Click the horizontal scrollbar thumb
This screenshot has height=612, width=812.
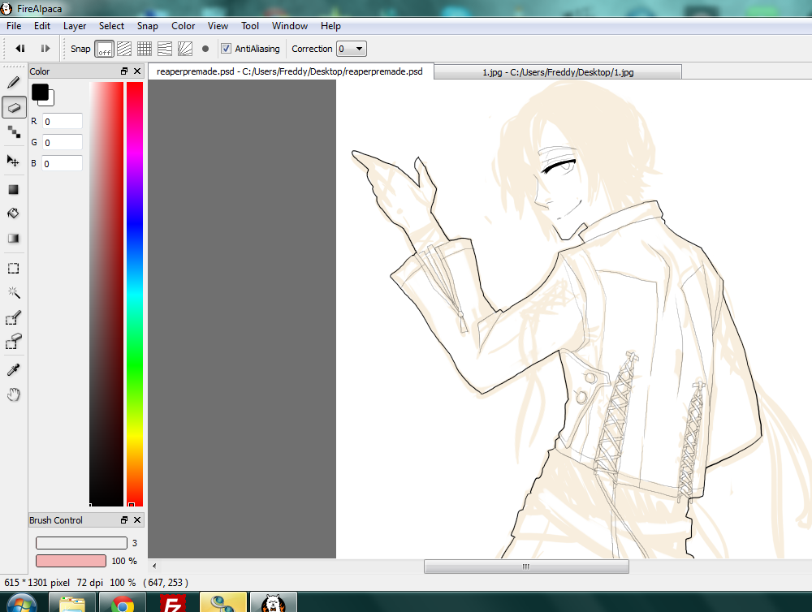coord(526,567)
